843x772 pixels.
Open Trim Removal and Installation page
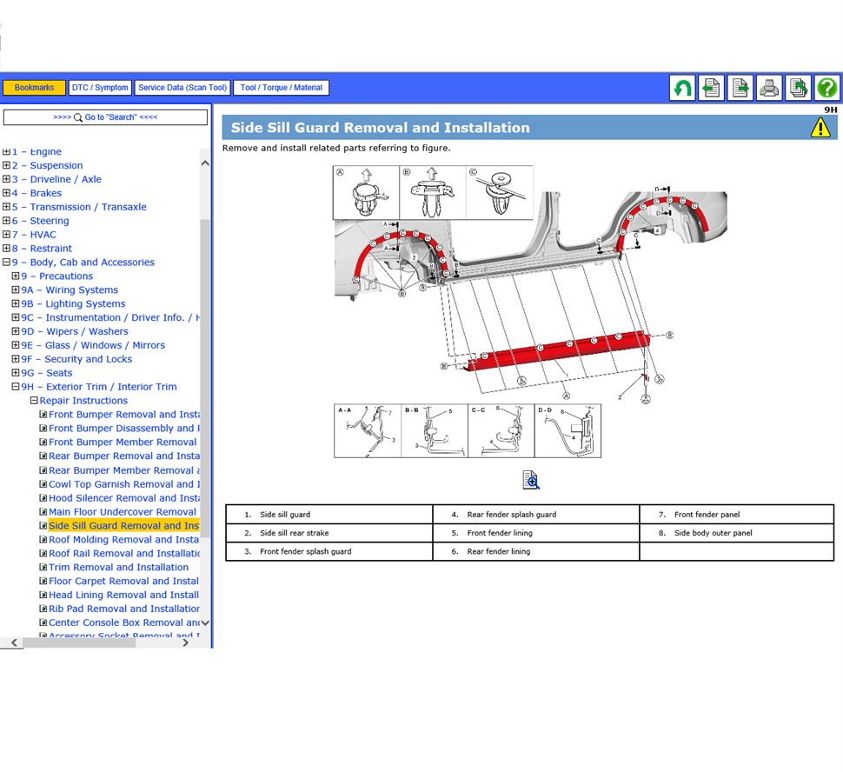pyautogui.click(x=119, y=567)
